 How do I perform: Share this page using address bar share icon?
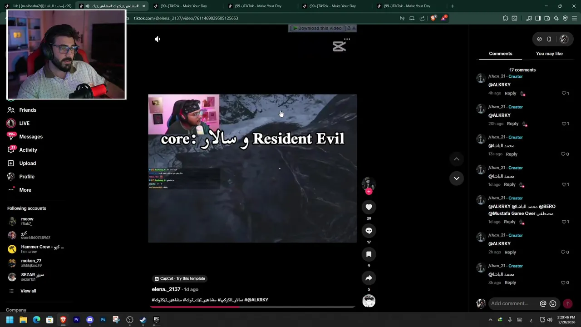(x=422, y=18)
